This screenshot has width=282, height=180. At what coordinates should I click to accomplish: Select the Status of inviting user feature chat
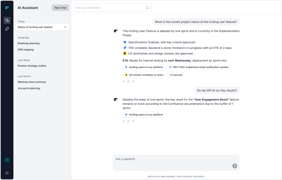[x=42, y=27]
